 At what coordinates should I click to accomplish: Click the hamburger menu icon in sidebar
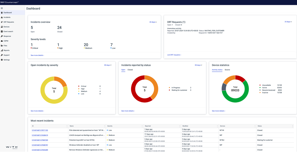(x=2, y=8)
